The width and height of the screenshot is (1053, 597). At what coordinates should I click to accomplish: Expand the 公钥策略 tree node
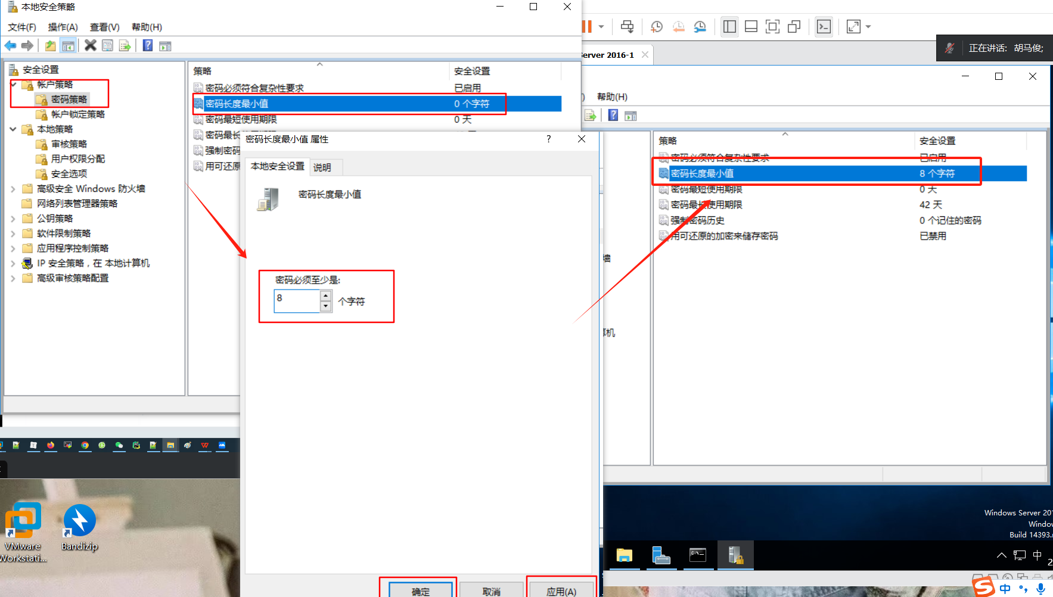click(x=13, y=219)
